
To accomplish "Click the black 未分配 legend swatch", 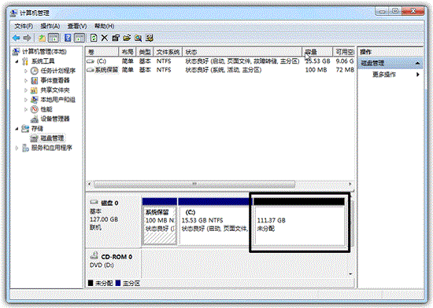I will coord(91,283).
